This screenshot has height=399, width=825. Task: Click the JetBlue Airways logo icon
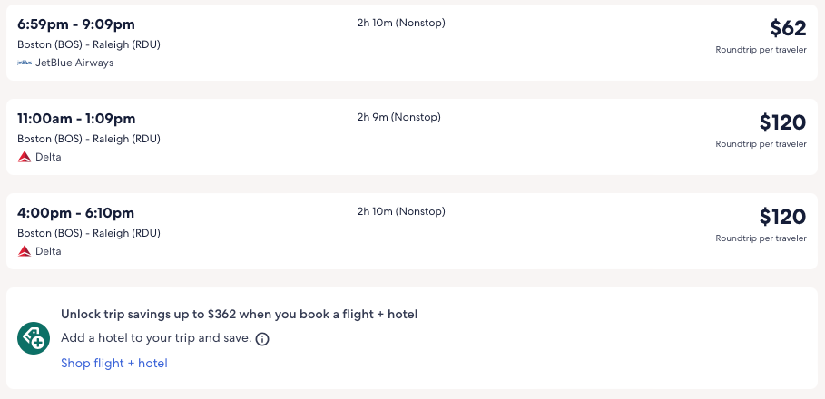click(x=25, y=63)
